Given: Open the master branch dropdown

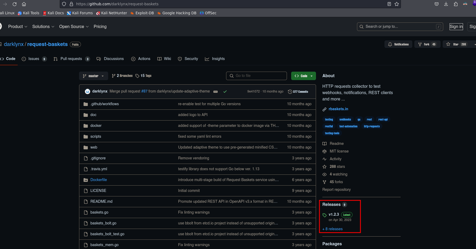Looking at the screenshot, I should pyautogui.click(x=93, y=76).
